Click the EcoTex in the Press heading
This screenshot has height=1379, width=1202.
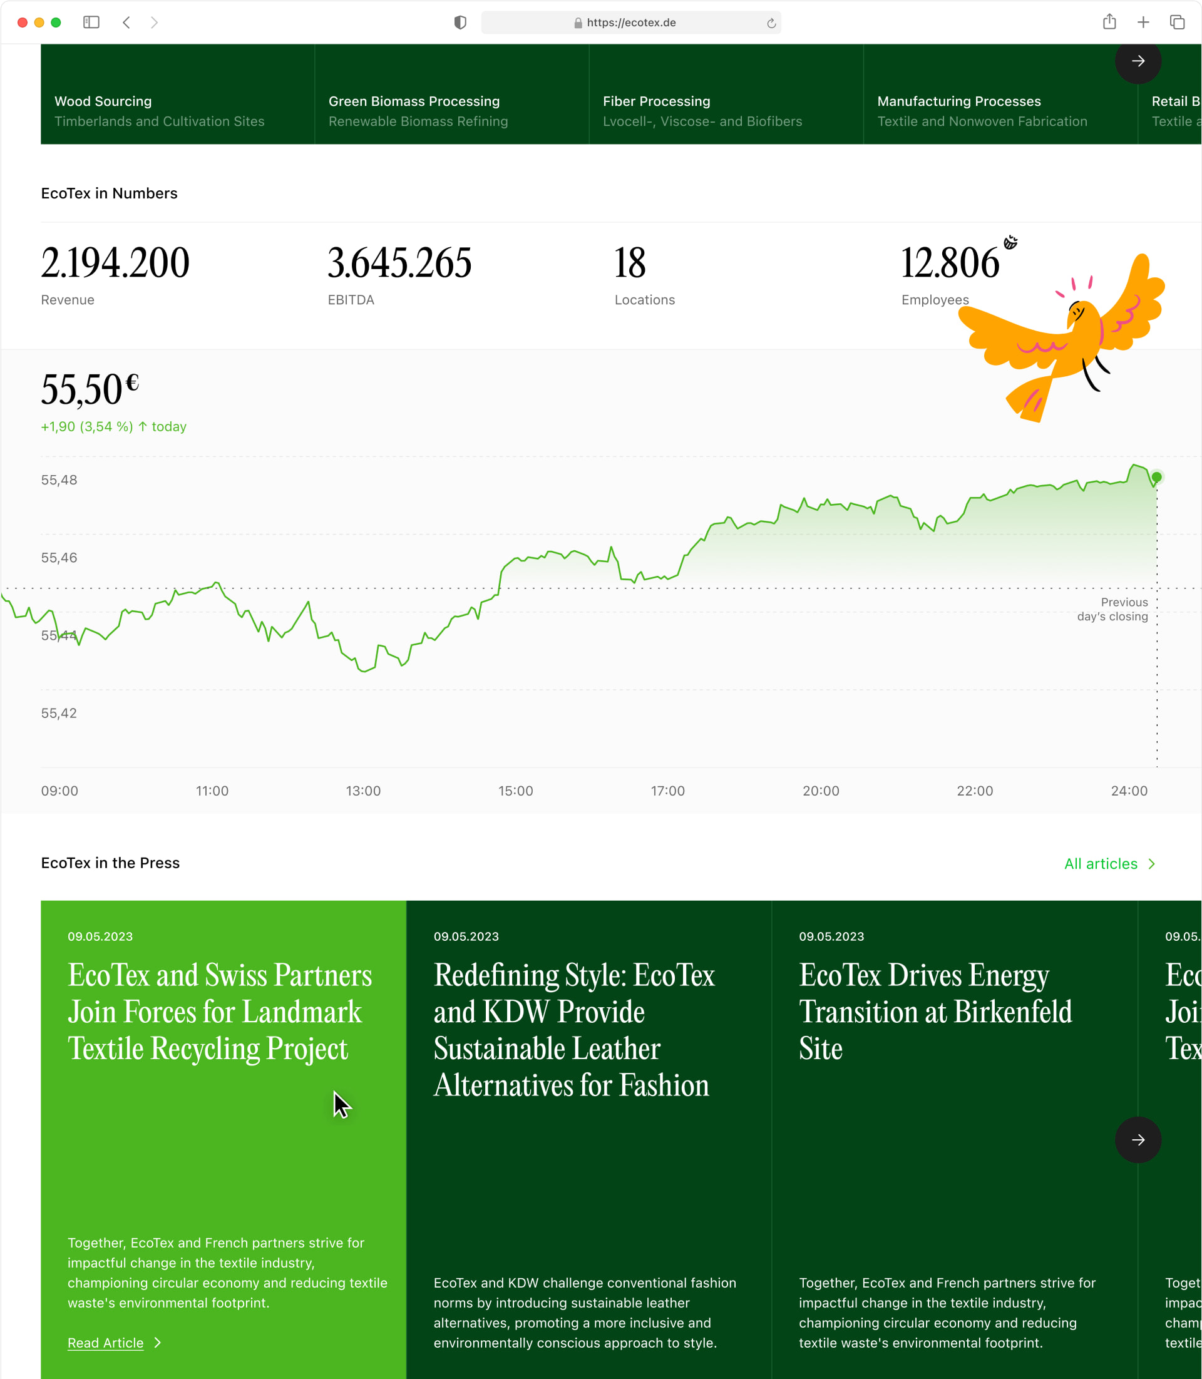(x=110, y=863)
